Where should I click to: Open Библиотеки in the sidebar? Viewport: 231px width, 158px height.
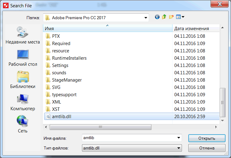click(23, 80)
